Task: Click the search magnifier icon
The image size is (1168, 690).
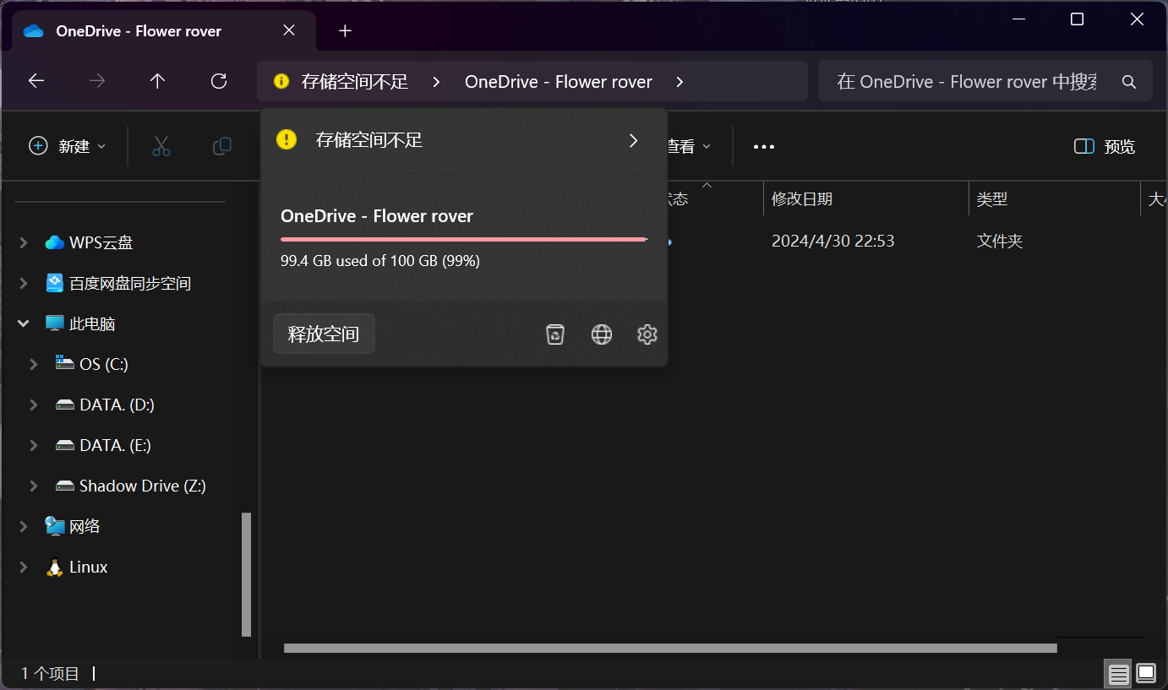Action: coord(1128,82)
